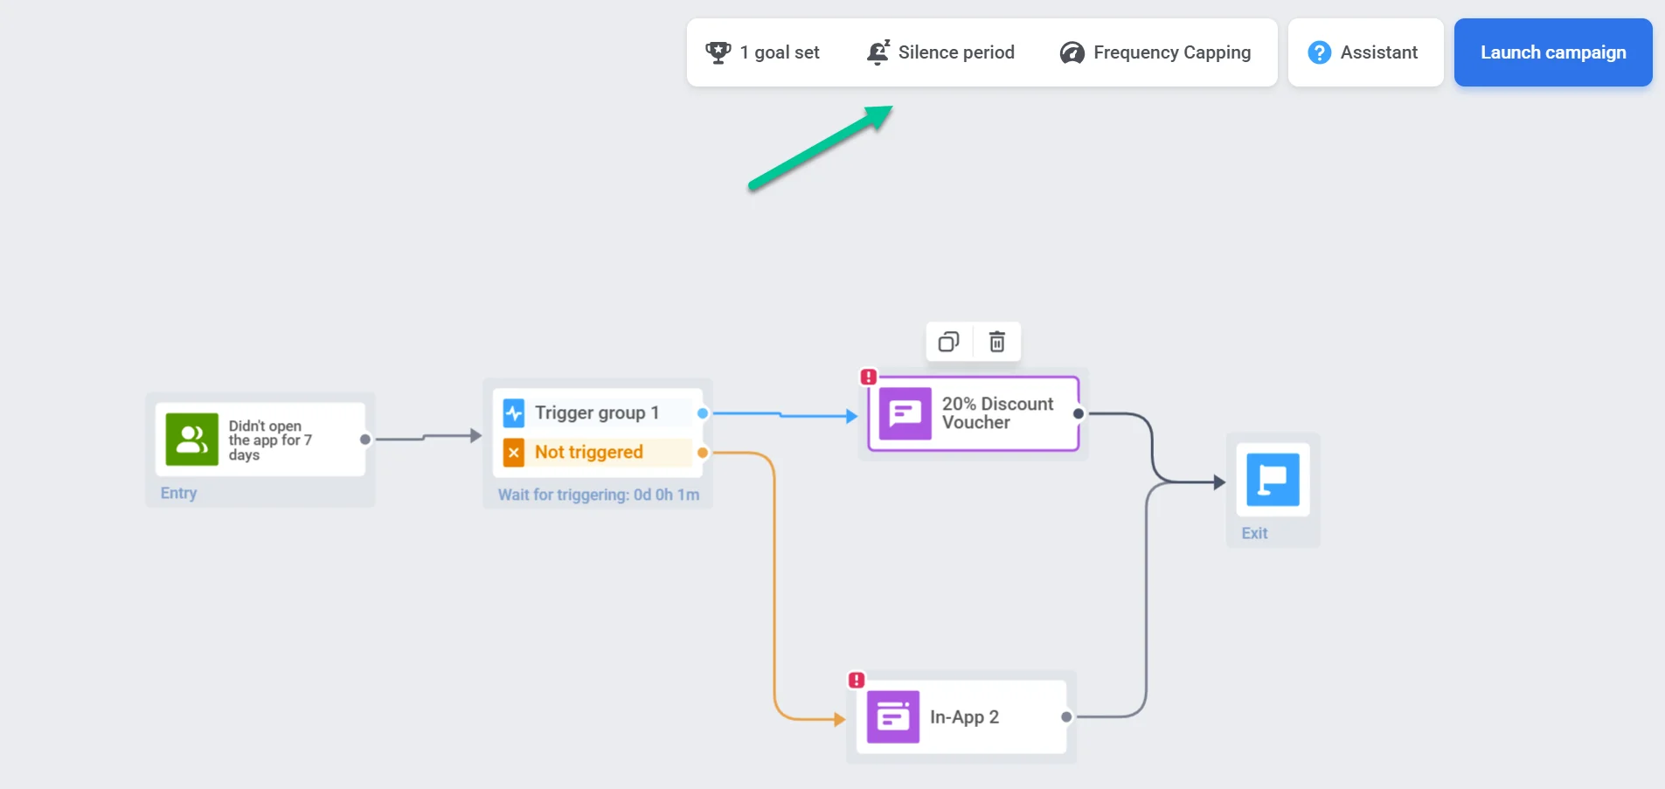Viewport: 1665px width, 789px height.
Task: Open Frequency Capping settings
Action: (1155, 52)
